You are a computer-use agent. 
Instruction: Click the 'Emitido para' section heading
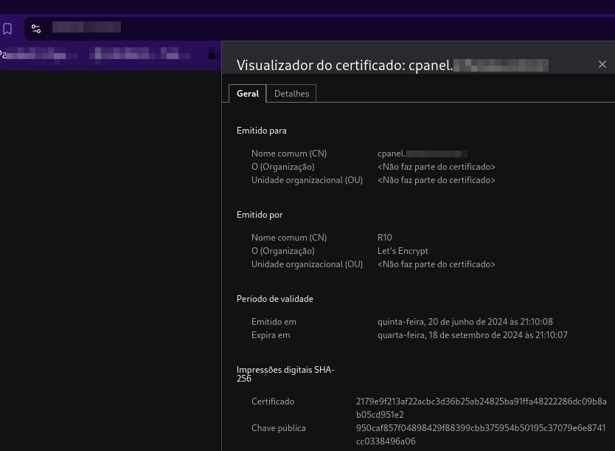tap(261, 131)
